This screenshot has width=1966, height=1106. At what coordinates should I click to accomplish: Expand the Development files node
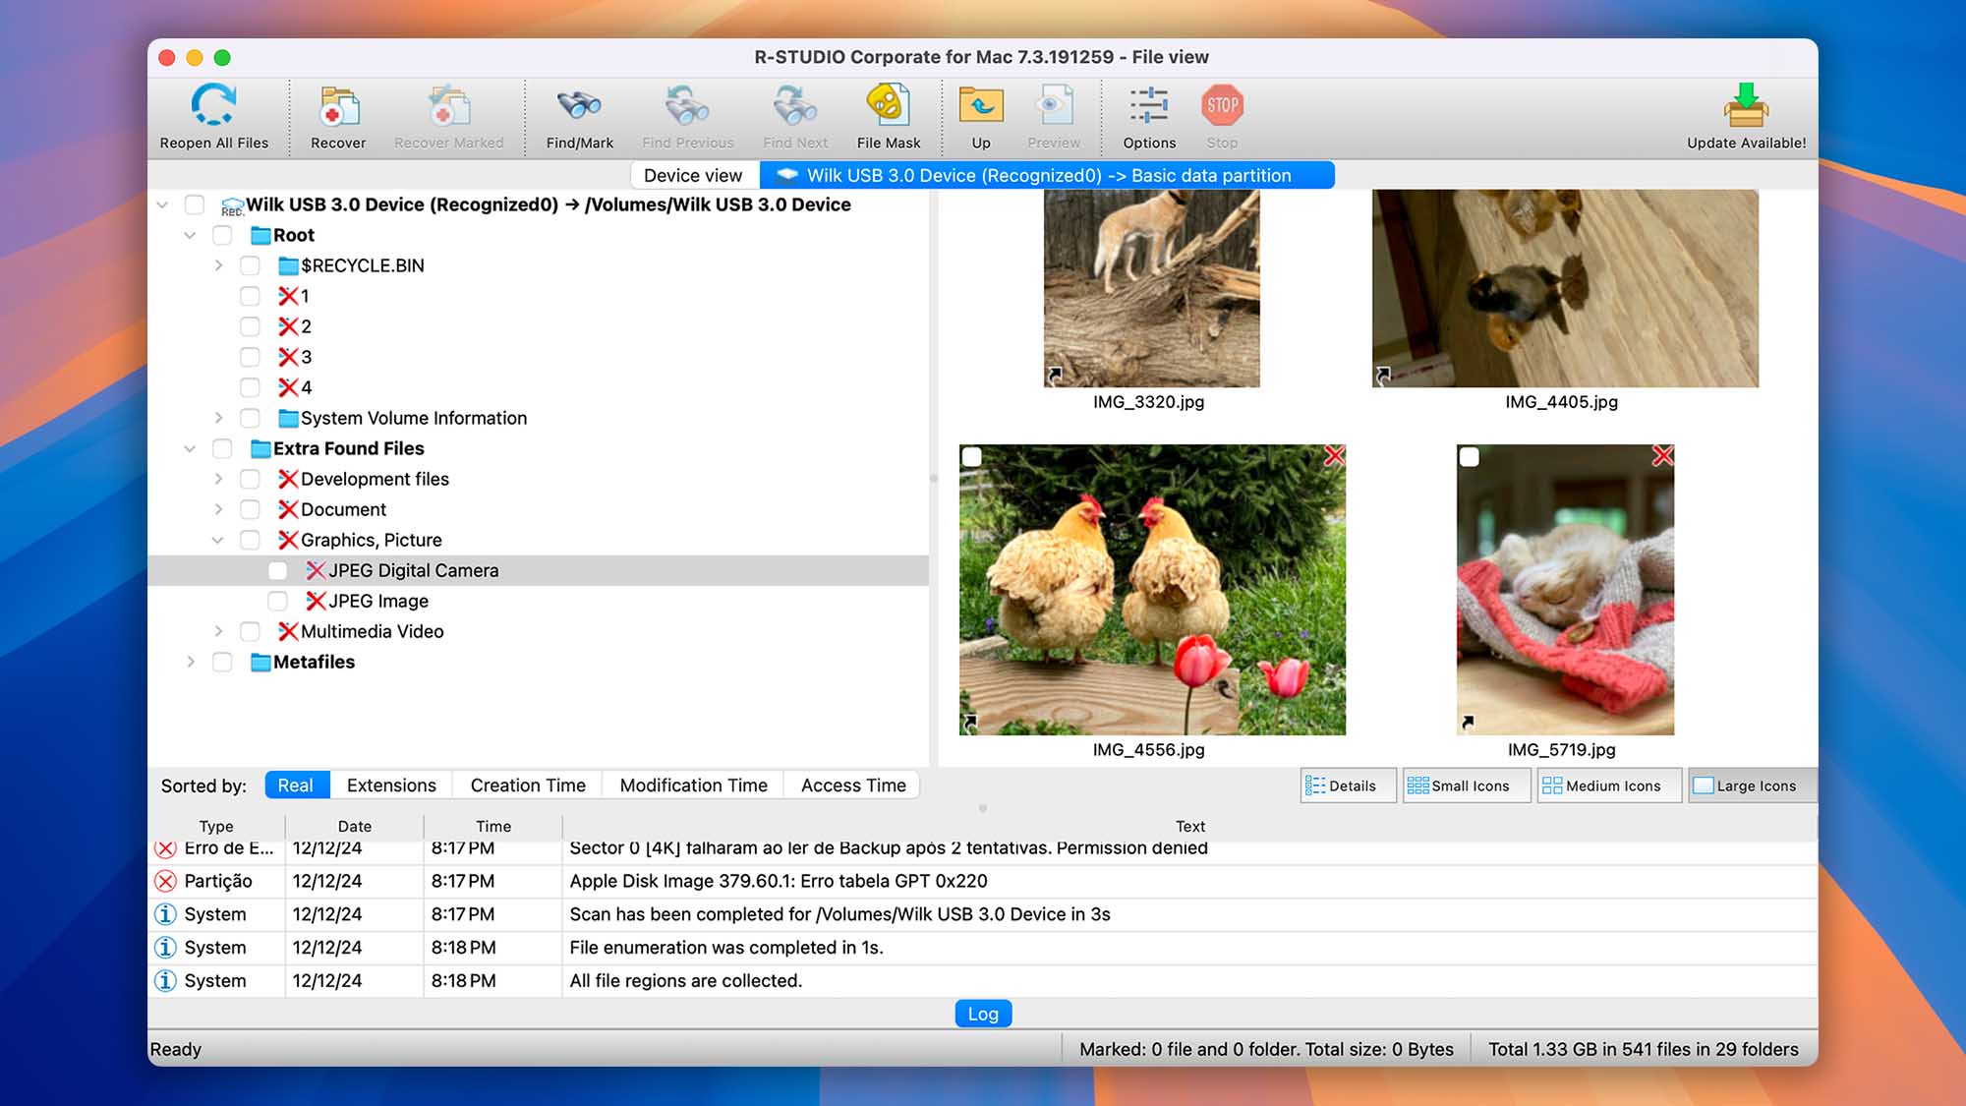click(218, 479)
